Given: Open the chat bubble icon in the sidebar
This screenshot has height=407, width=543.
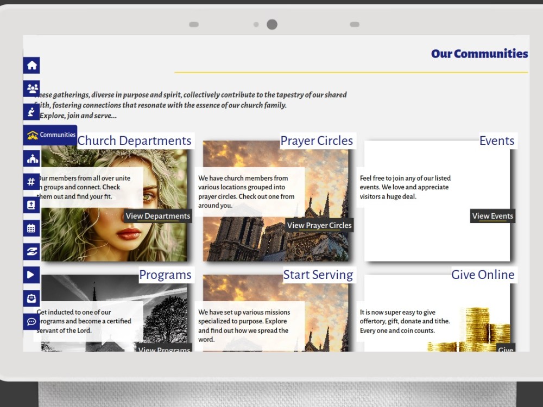Looking at the screenshot, I should (x=31, y=321).
